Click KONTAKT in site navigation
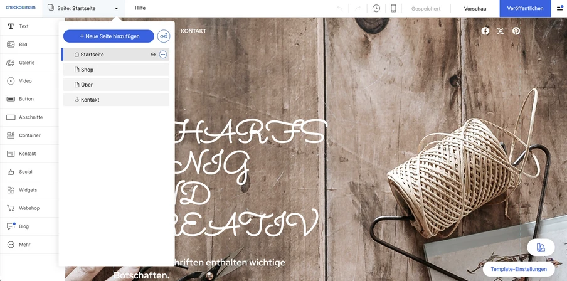 click(193, 31)
